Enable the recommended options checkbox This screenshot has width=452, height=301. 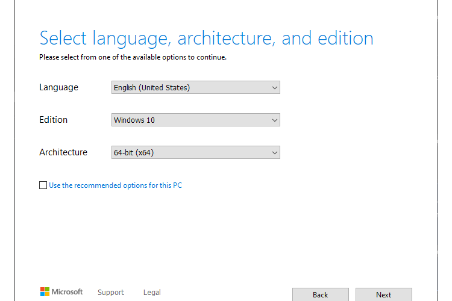point(43,185)
